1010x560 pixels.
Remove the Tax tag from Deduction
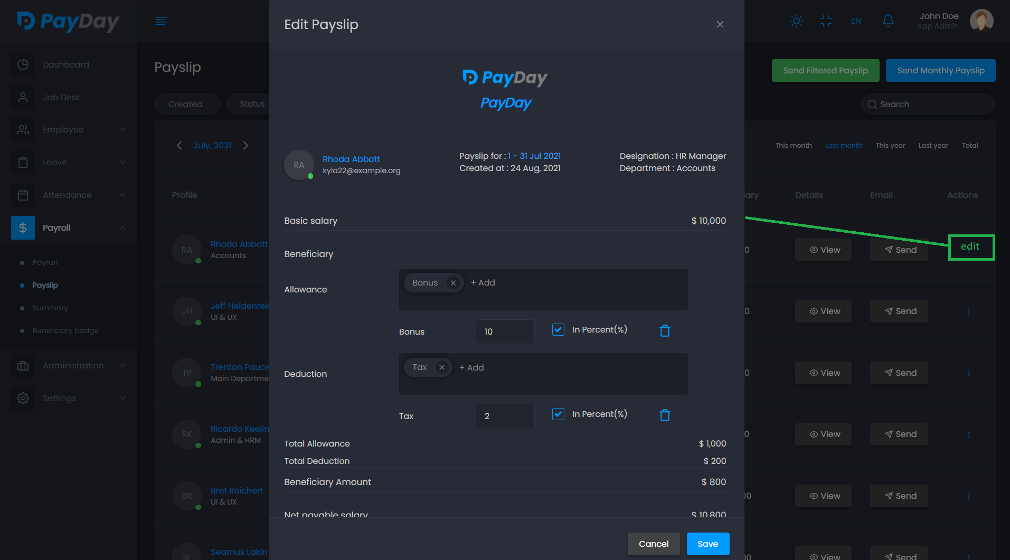(442, 367)
